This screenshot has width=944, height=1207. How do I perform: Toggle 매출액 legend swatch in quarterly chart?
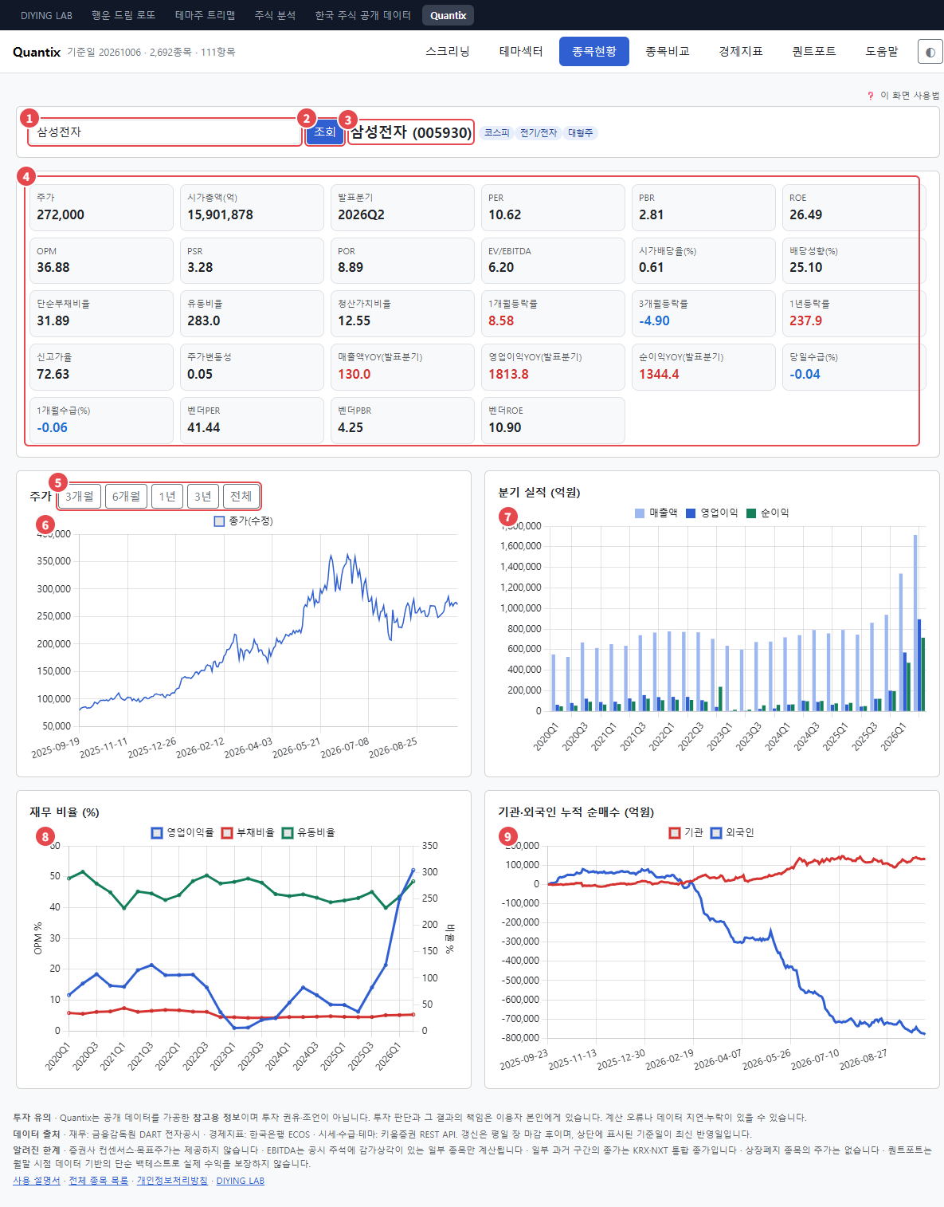coord(640,513)
